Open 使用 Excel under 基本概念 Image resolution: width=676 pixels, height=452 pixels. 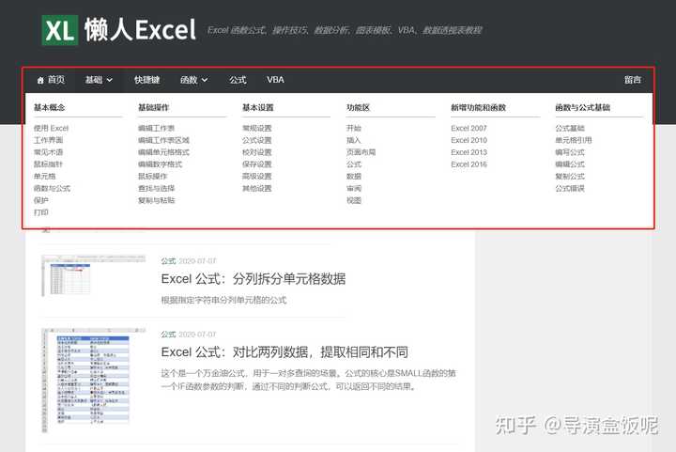point(51,128)
